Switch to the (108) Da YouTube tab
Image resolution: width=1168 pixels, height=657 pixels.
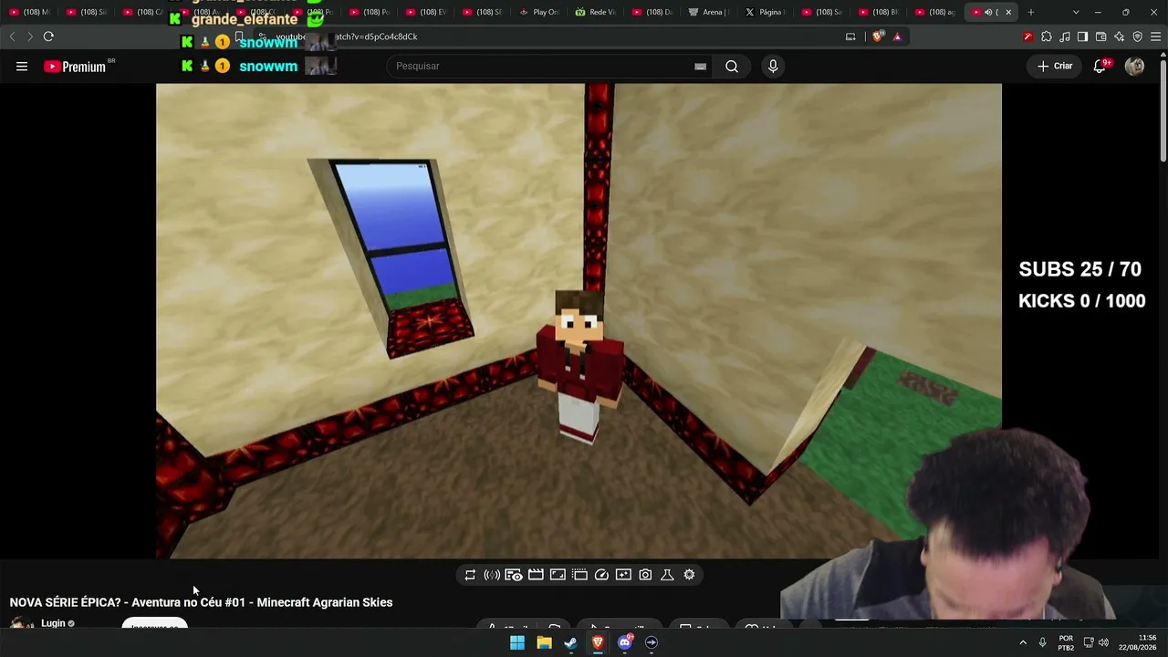pos(652,12)
